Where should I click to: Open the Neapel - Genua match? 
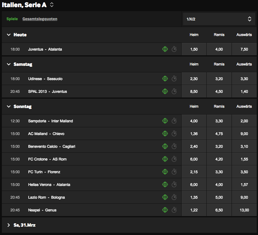[42, 210]
